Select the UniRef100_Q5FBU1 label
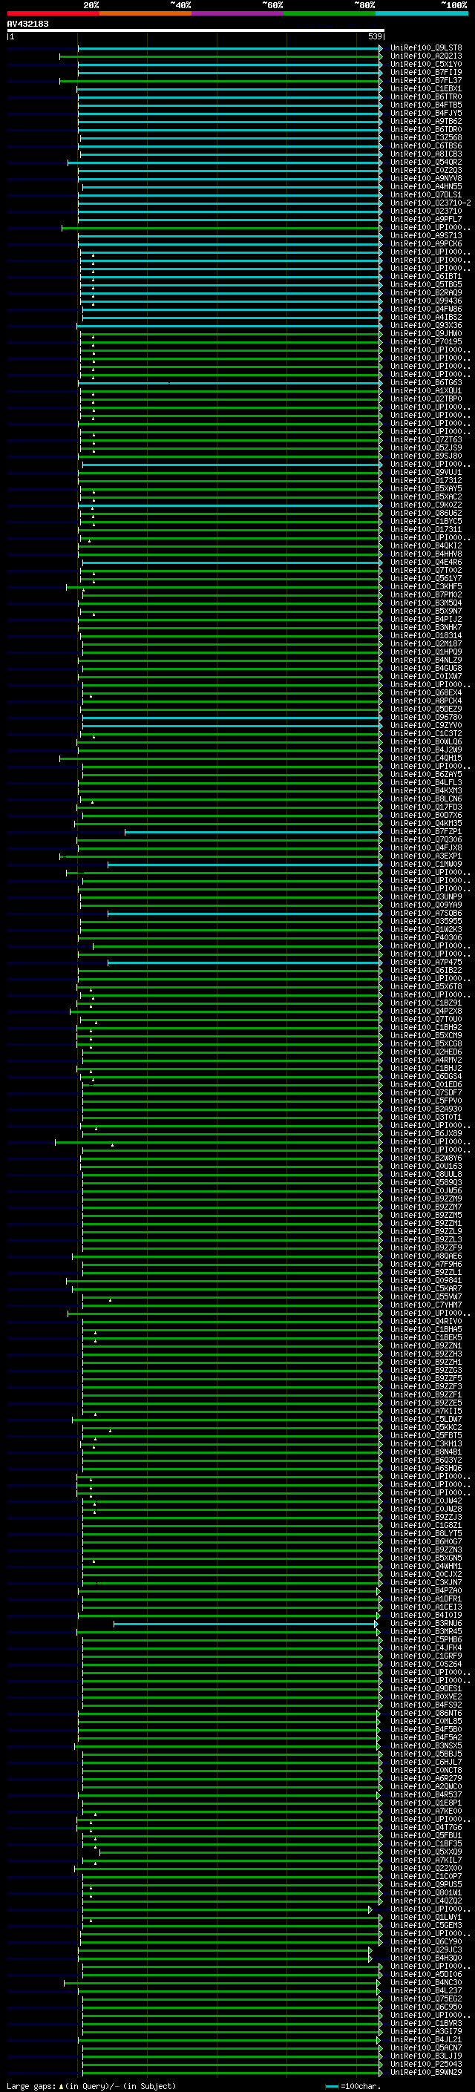475x2092 pixels. click(x=425, y=1836)
